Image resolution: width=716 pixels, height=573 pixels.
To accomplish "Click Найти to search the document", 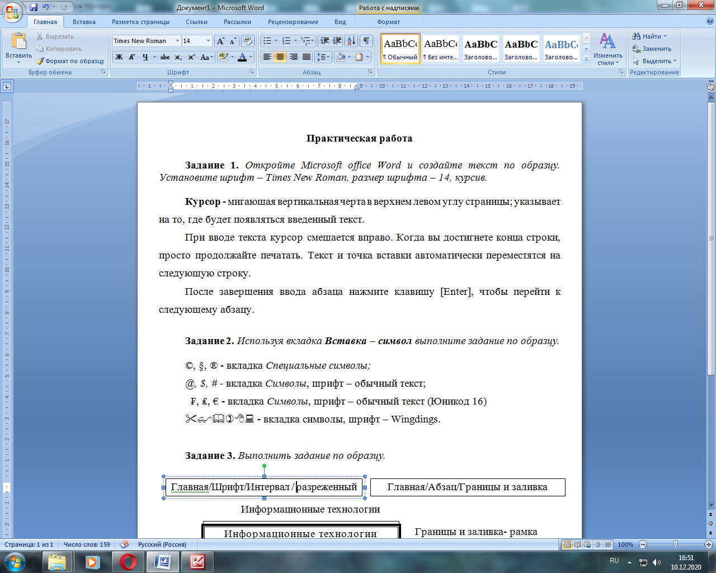I will pos(650,36).
